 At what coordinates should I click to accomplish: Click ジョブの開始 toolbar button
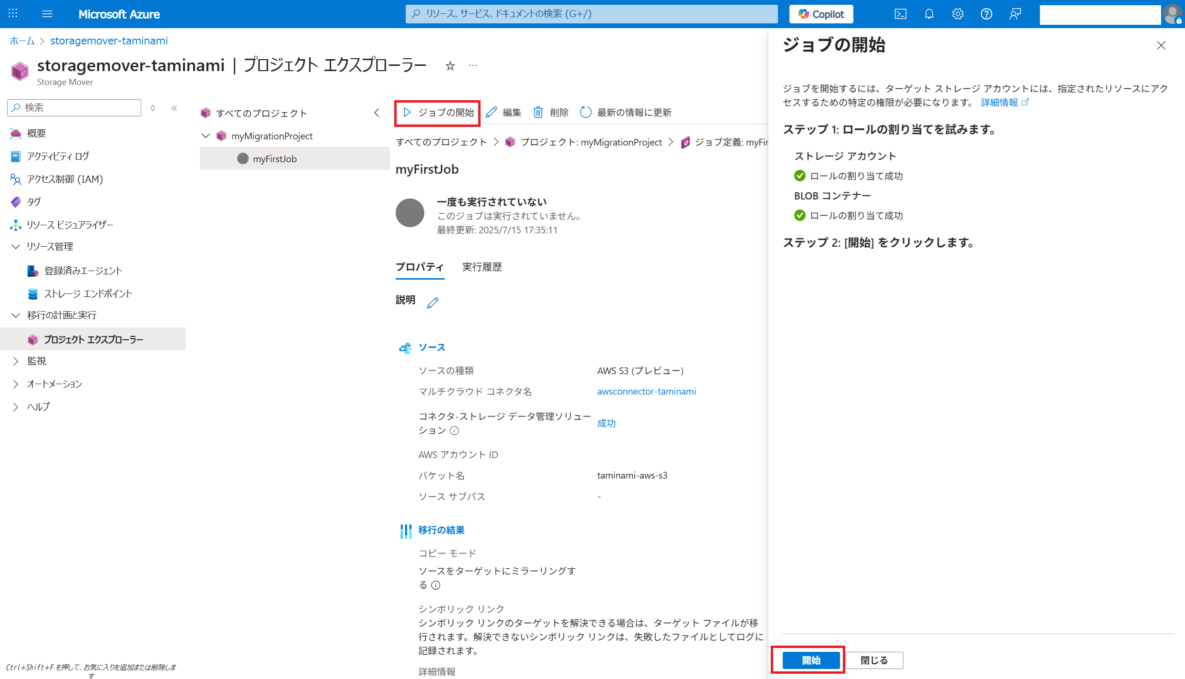(438, 113)
